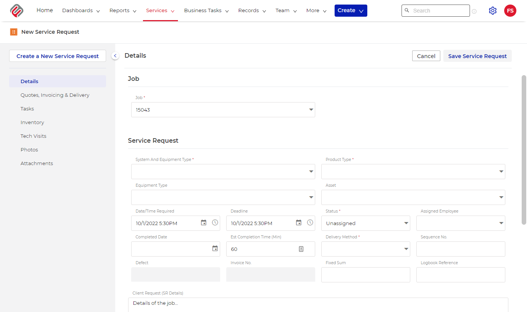Select the Tech Visits sidebar section

58,136
